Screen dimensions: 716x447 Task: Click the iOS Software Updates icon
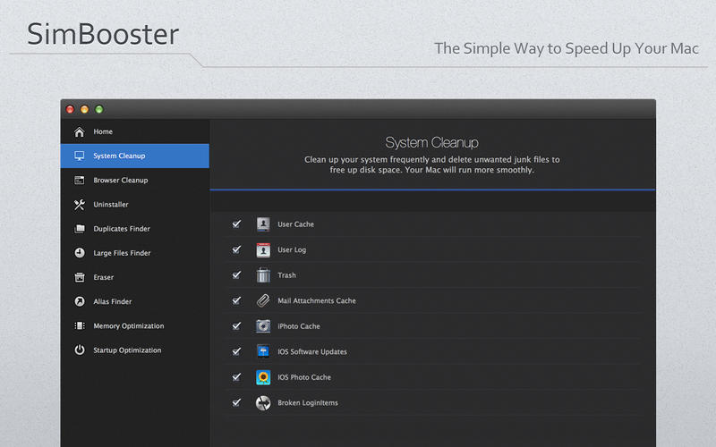(263, 351)
